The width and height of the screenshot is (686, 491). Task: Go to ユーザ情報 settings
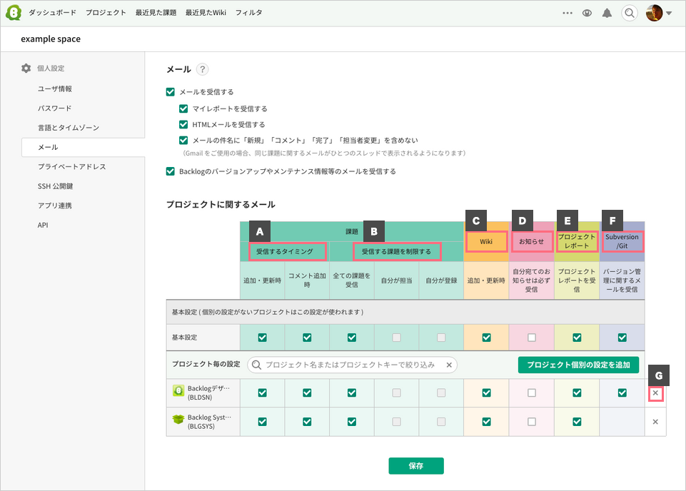click(x=55, y=88)
